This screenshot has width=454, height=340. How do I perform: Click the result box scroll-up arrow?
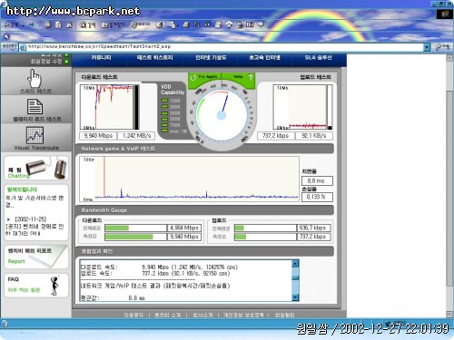click(x=295, y=264)
